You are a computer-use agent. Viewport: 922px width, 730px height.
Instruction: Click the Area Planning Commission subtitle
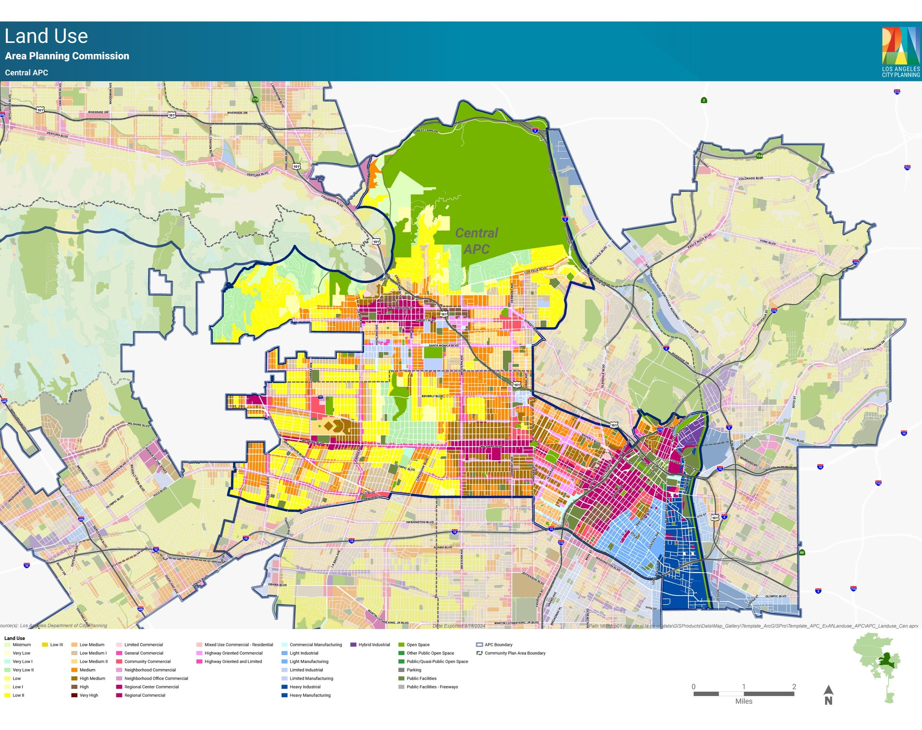tap(67, 56)
